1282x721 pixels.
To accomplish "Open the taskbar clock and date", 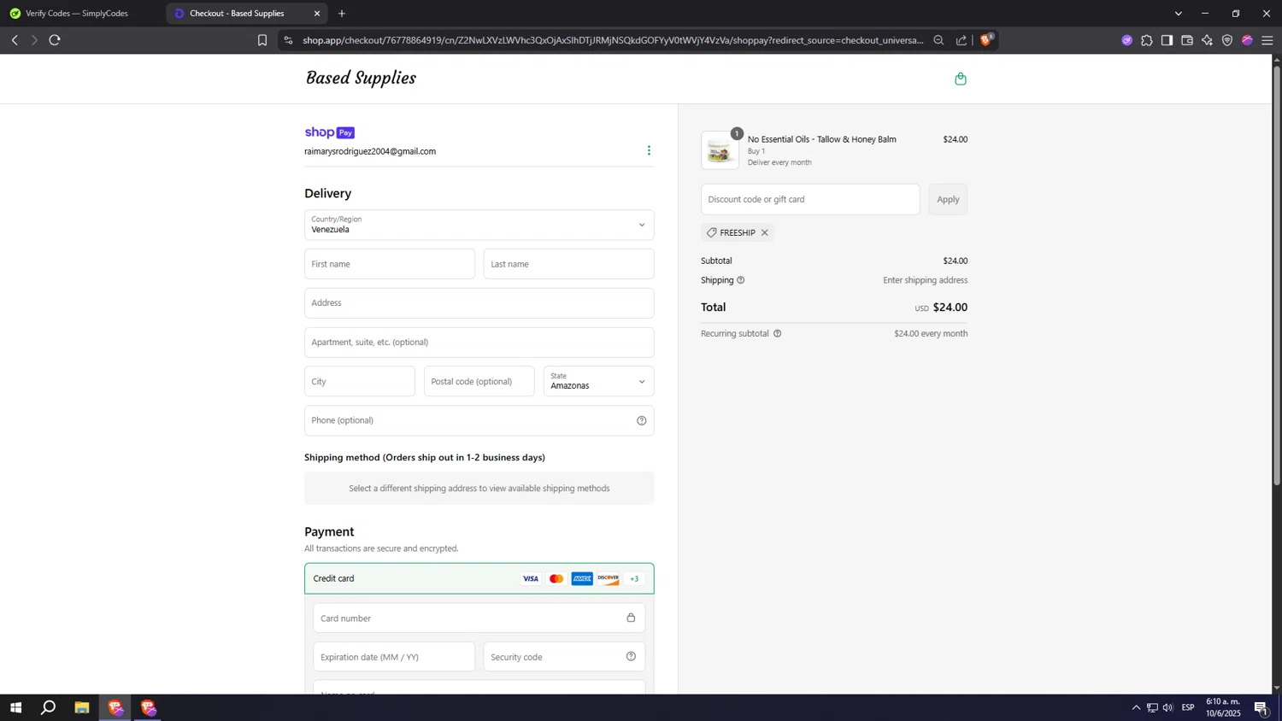I will click(1223, 707).
